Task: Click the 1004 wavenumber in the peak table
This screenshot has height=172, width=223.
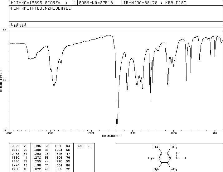Action: point(58,150)
